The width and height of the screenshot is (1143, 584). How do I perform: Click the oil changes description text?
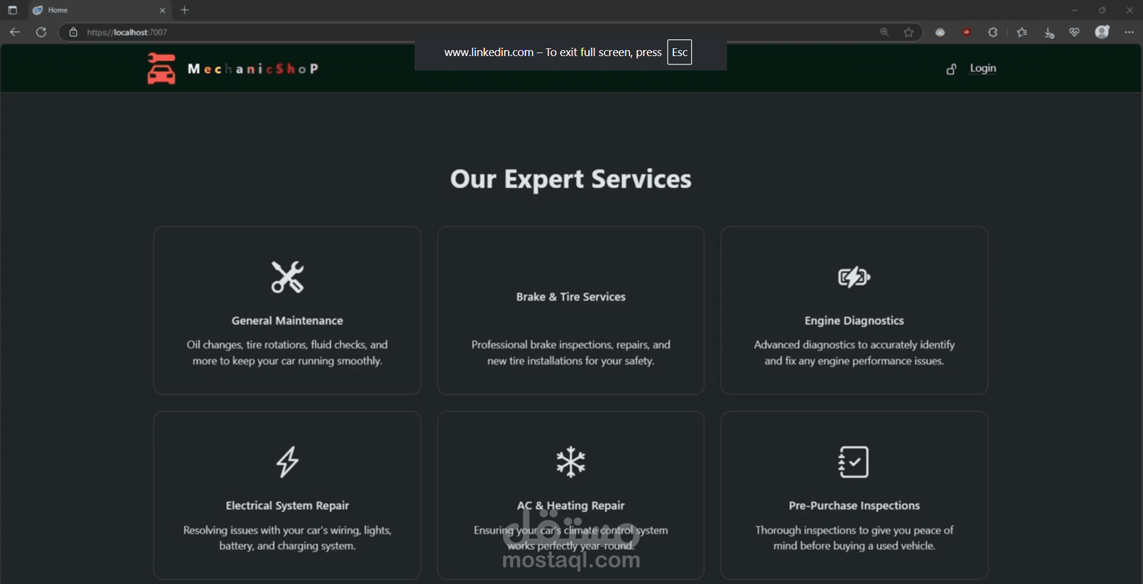[x=287, y=353]
